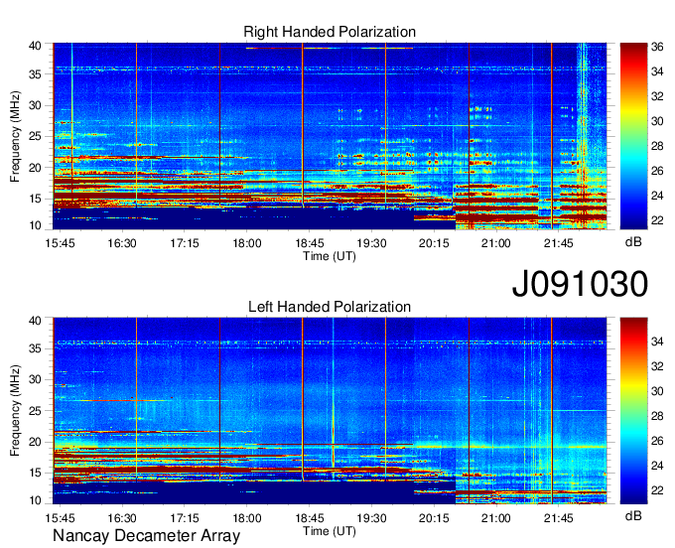Click the 20:15 time tick under Right Handed plot
Screen dimensions: 675x548
coord(434,243)
